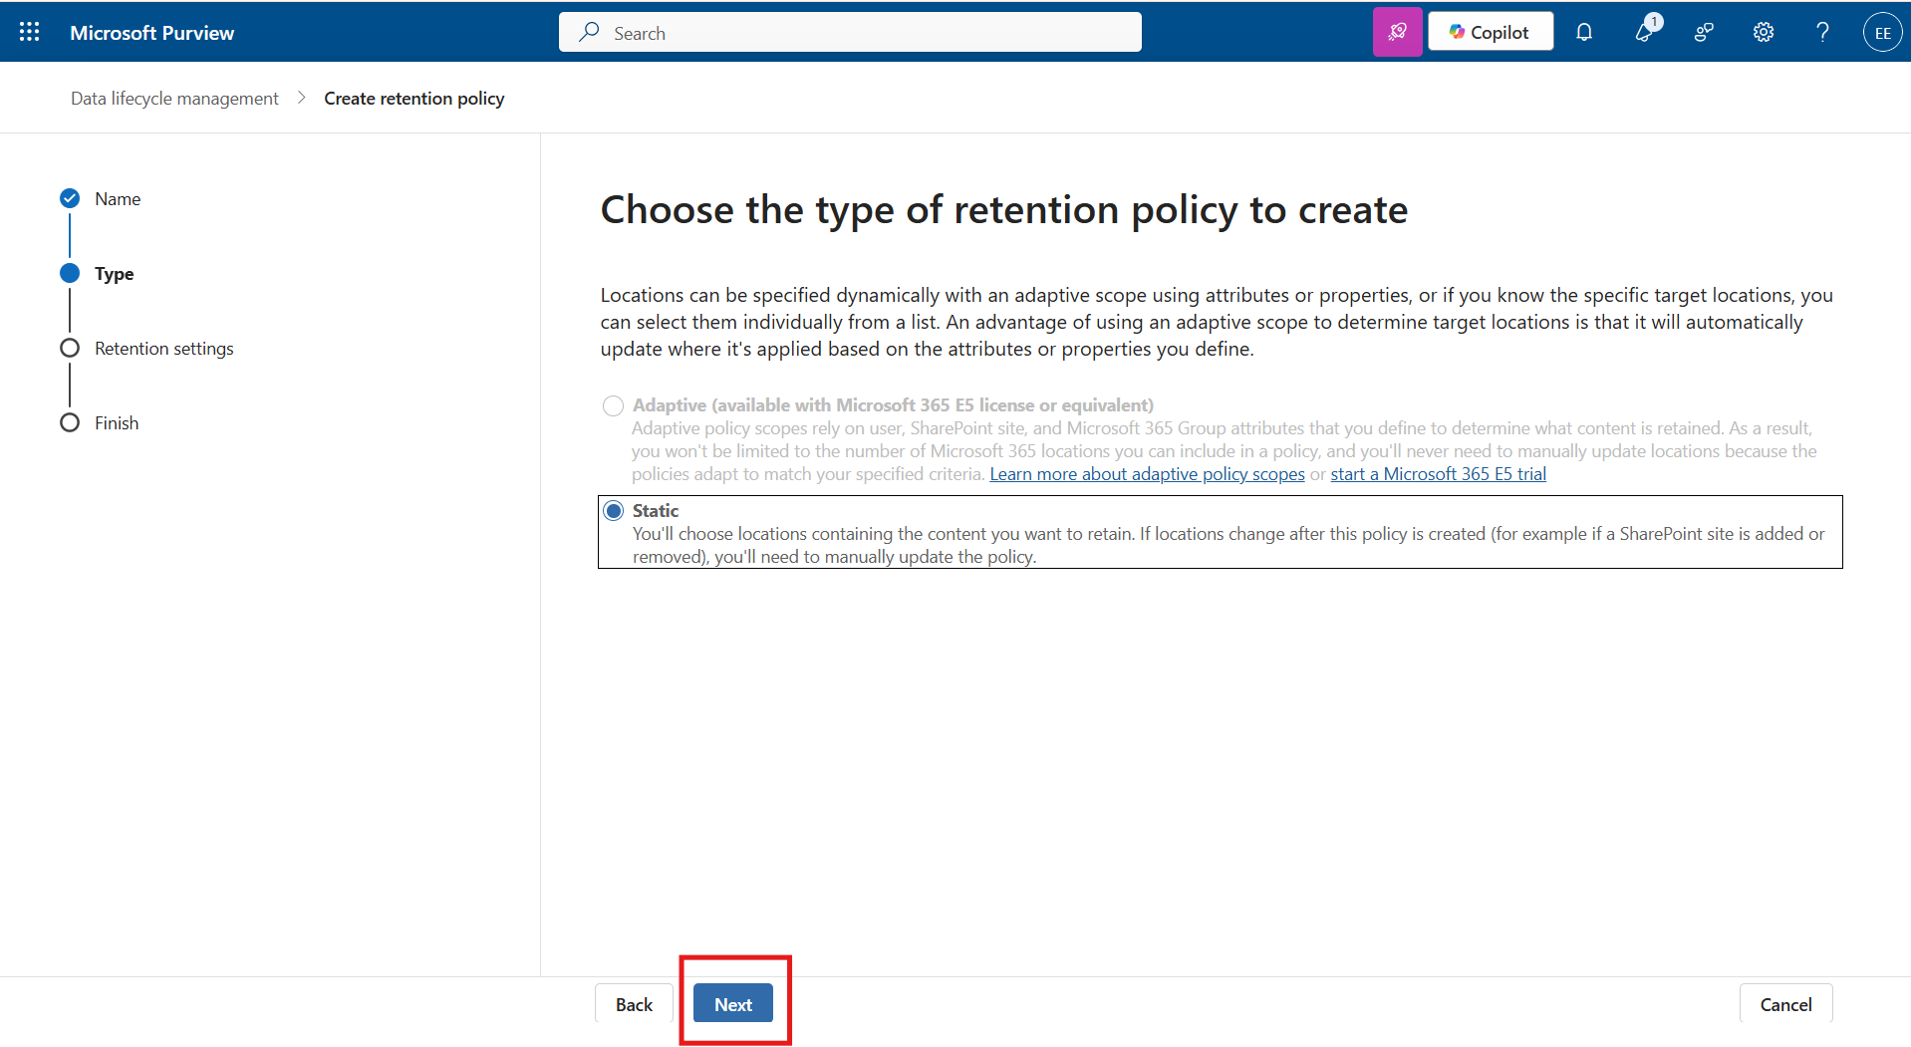Open the EE account avatar menu
Image resolution: width=1911 pixels, height=1047 pixels.
click(1883, 31)
